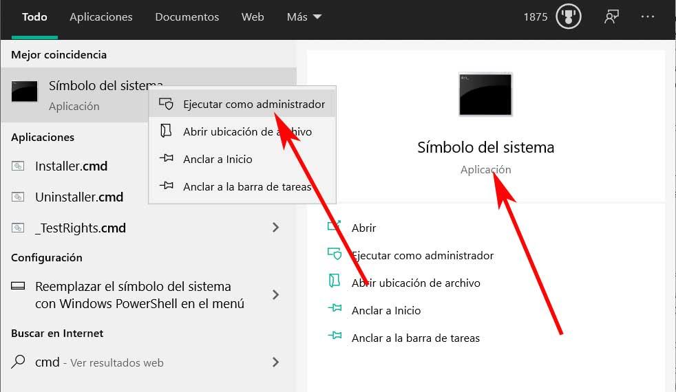The image size is (676, 392).
Task: Click the 1875 rewards points
Action: [535, 17]
